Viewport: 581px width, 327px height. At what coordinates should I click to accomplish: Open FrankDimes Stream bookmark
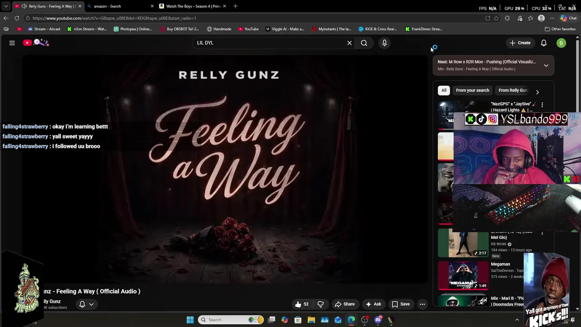point(423,29)
